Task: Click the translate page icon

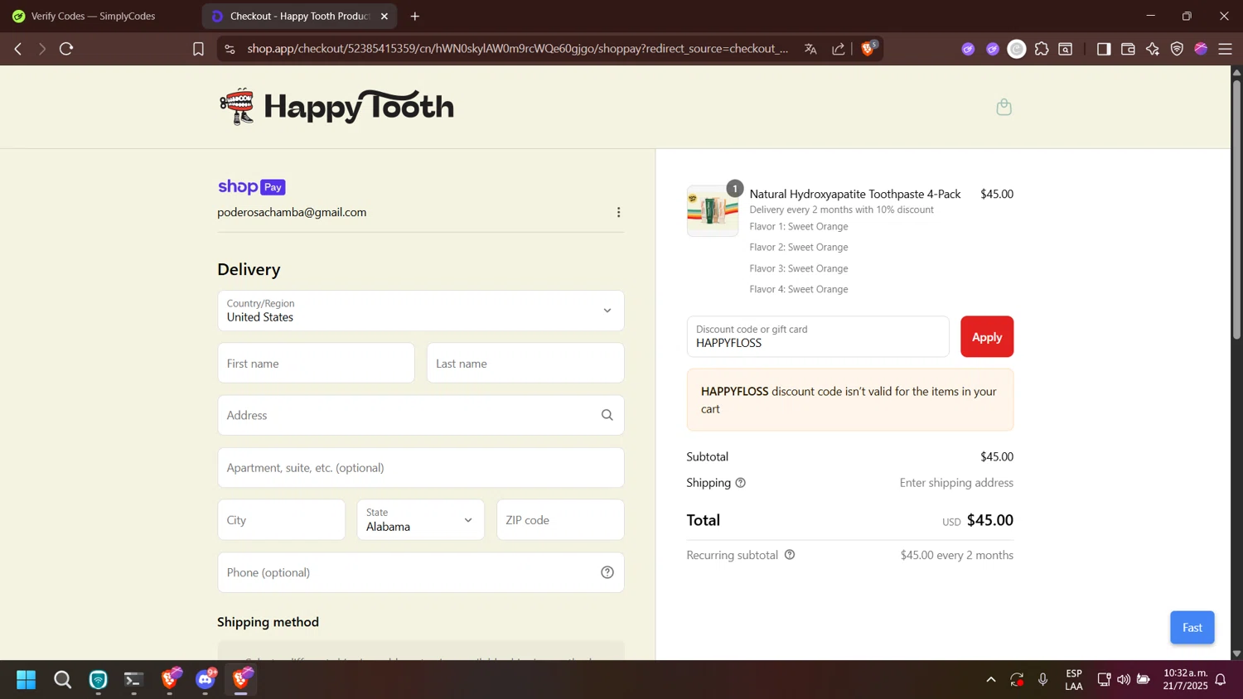Action: pyautogui.click(x=810, y=49)
